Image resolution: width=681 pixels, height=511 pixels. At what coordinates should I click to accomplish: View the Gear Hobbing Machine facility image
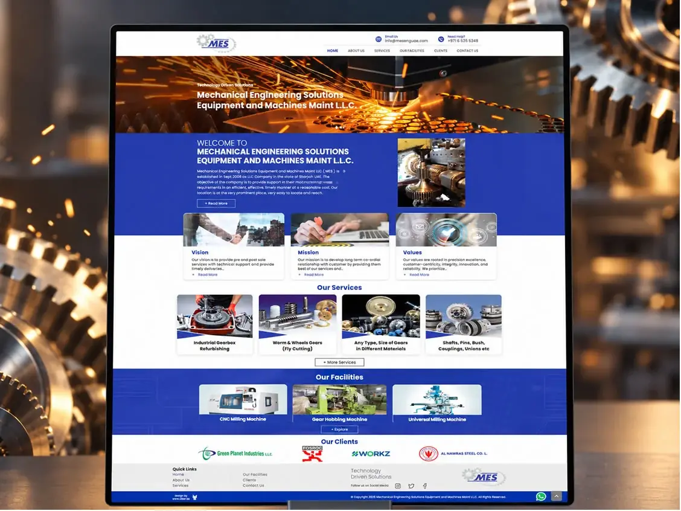tap(340, 400)
